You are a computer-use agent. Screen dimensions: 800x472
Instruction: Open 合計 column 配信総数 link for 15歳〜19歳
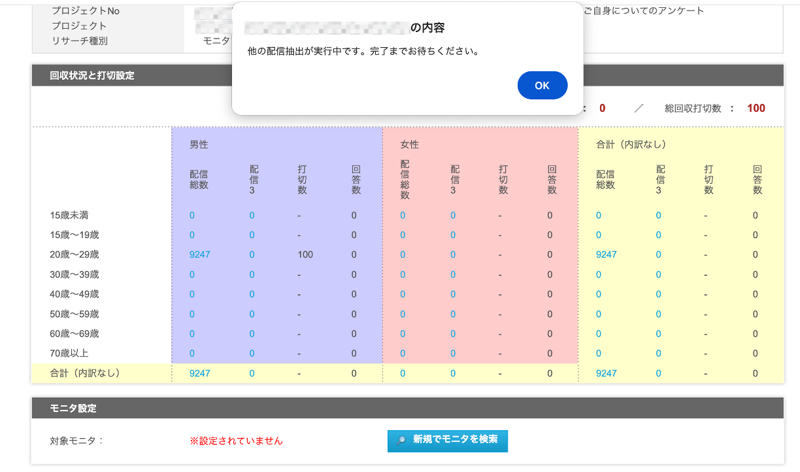(599, 235)
